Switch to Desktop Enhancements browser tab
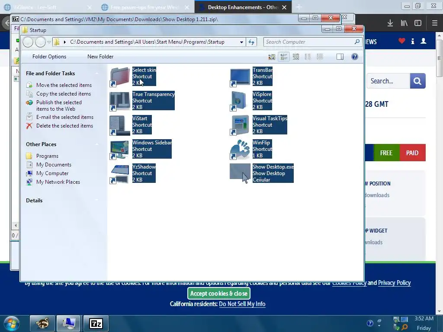 tap(243, 7)
